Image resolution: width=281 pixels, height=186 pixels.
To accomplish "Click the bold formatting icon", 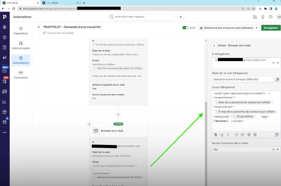I will (x=216, y=135).
